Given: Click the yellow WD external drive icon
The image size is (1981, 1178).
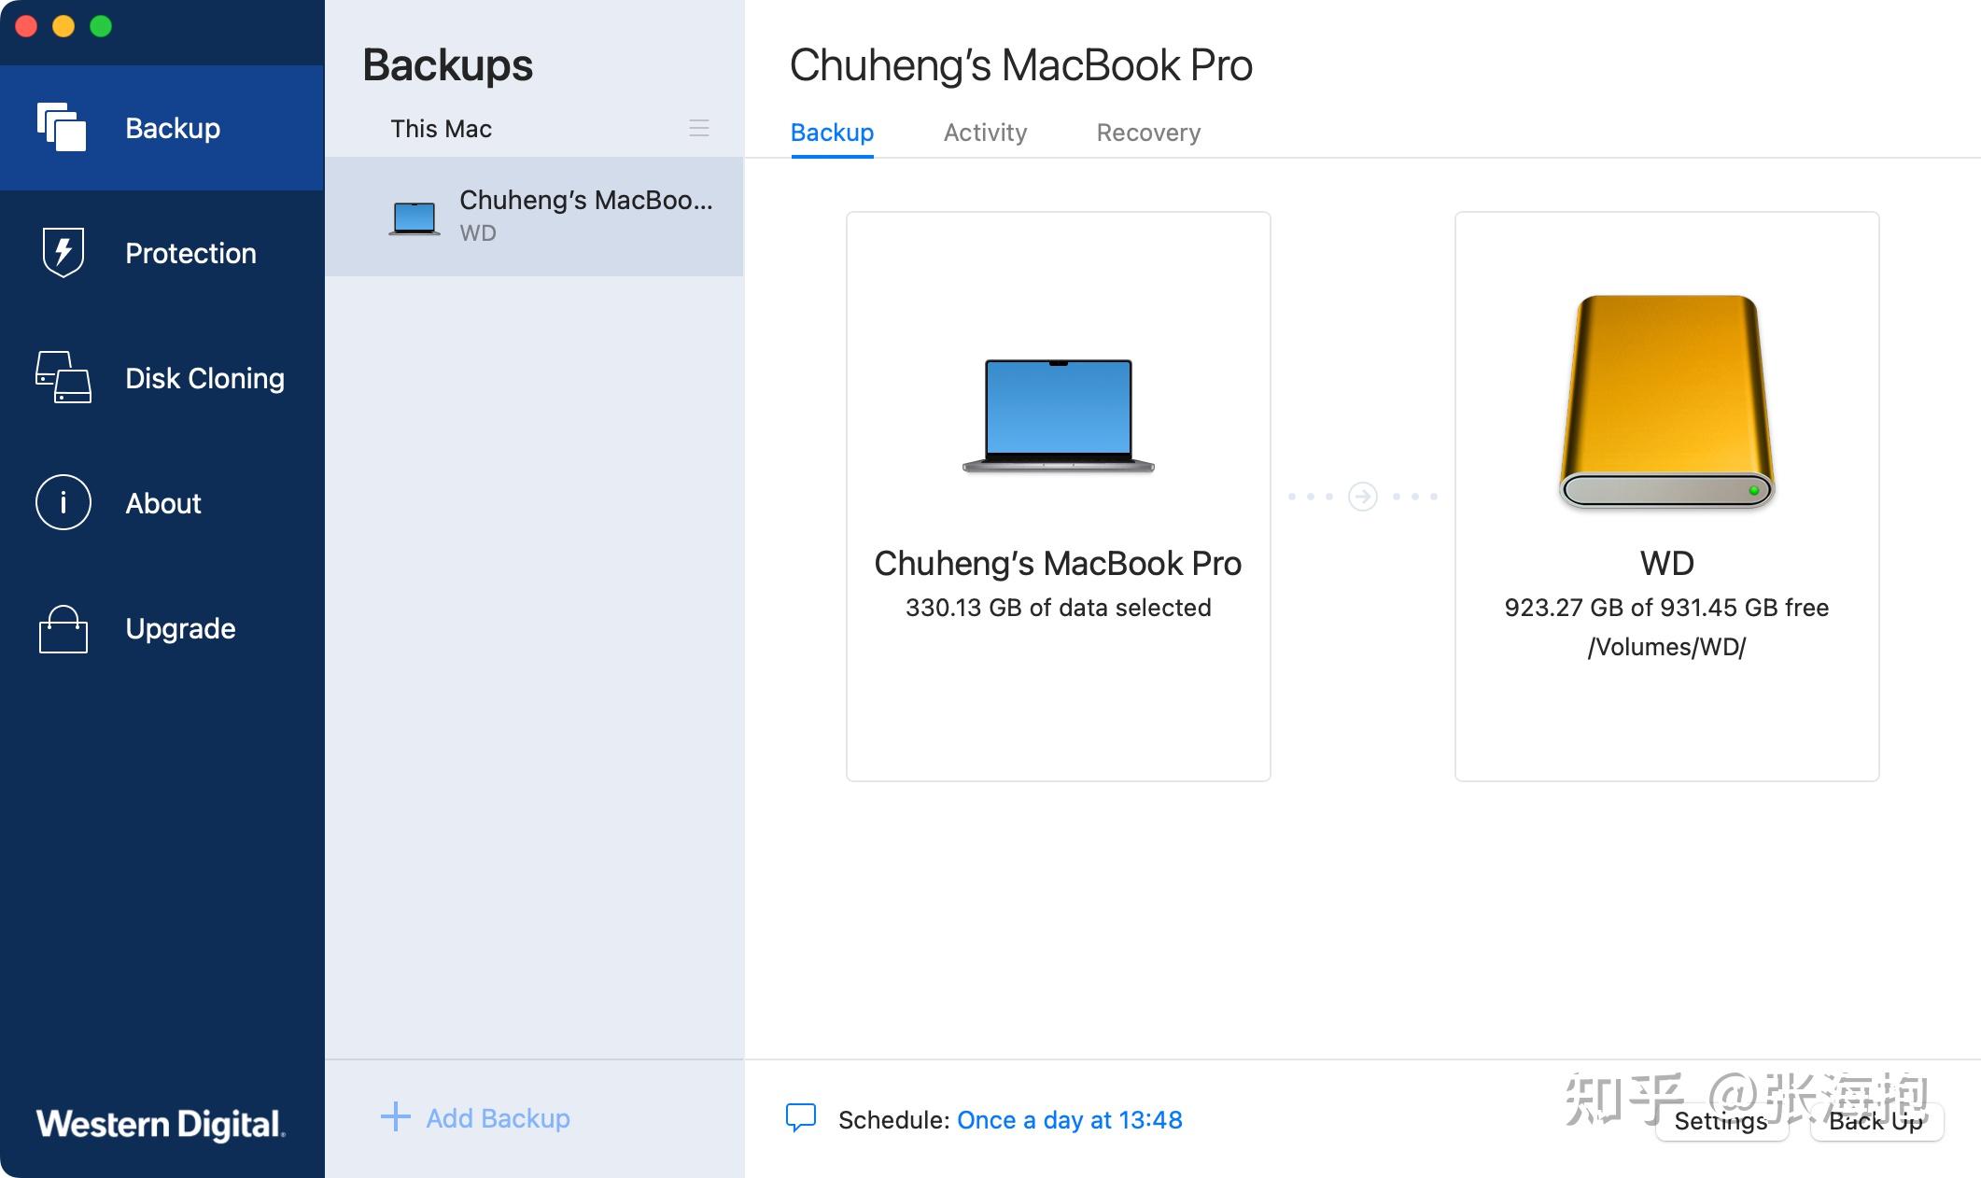Looking at the screenshot, I should [1666, 402].
